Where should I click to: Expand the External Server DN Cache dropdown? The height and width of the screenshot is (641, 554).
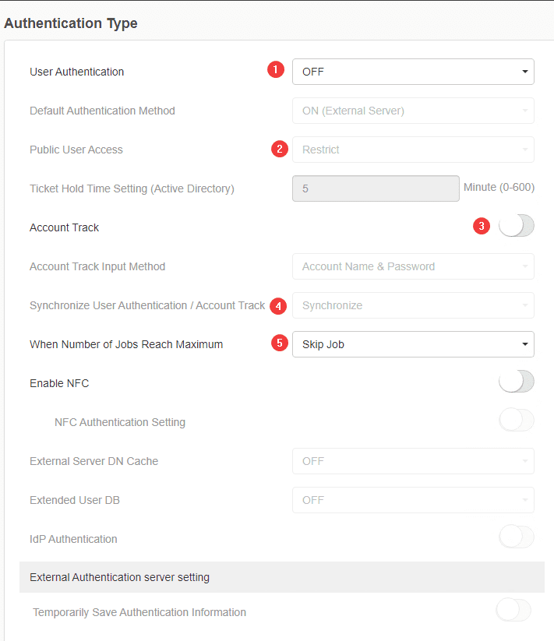(x=413, y=461)
